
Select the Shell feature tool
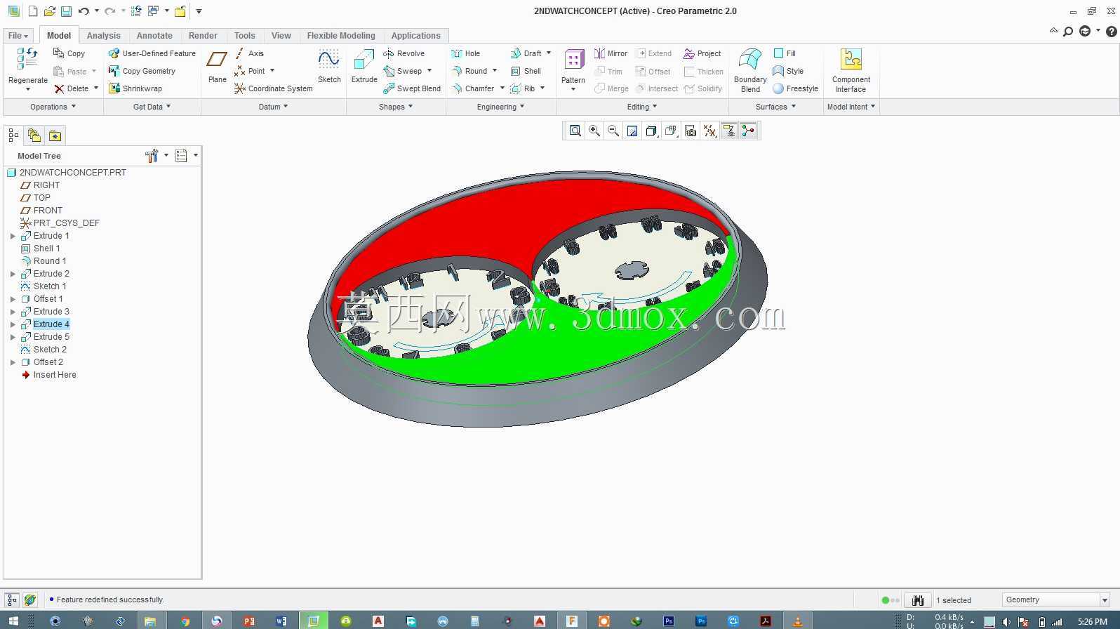[x=526, y=71]
